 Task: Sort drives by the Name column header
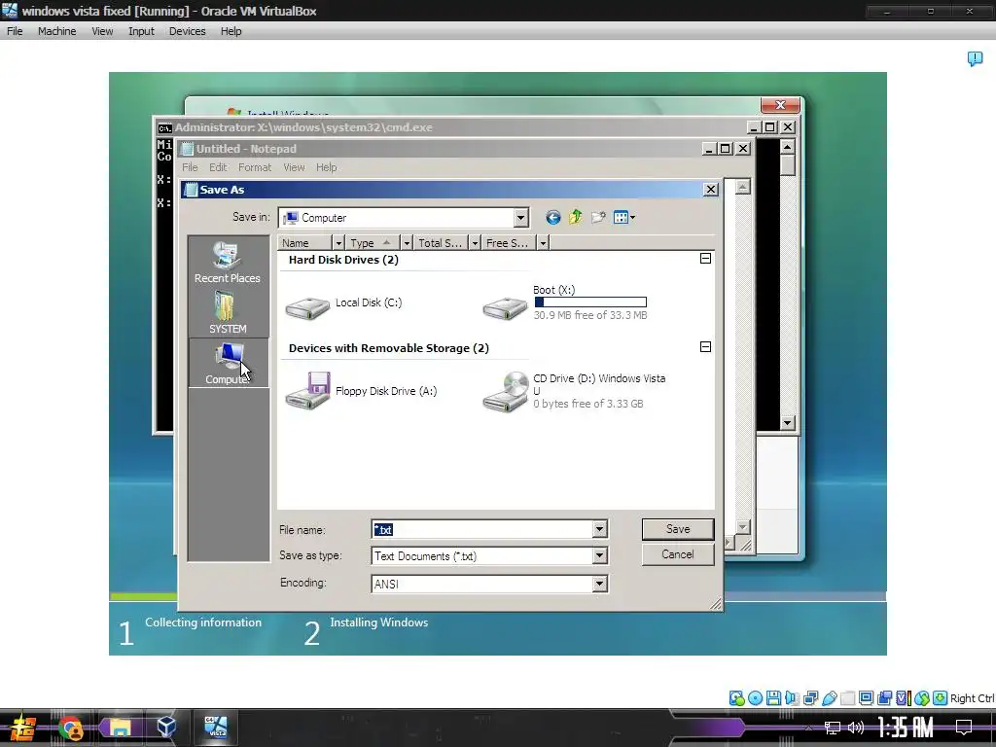tap(304, 242)
